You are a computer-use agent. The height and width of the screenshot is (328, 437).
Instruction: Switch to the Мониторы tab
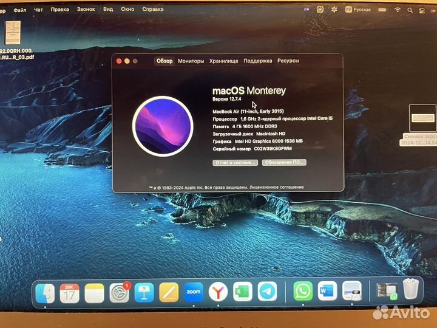tap(191, 61)
